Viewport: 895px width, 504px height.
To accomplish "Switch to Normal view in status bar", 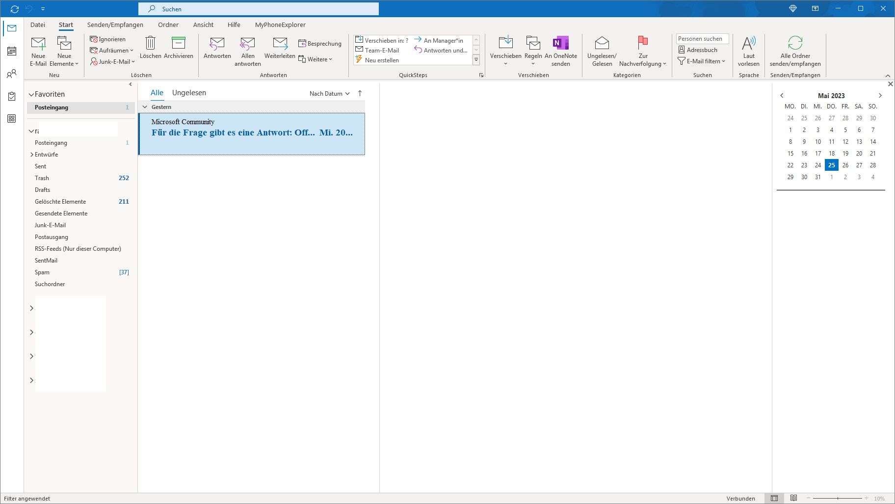I will coord(774,499).
